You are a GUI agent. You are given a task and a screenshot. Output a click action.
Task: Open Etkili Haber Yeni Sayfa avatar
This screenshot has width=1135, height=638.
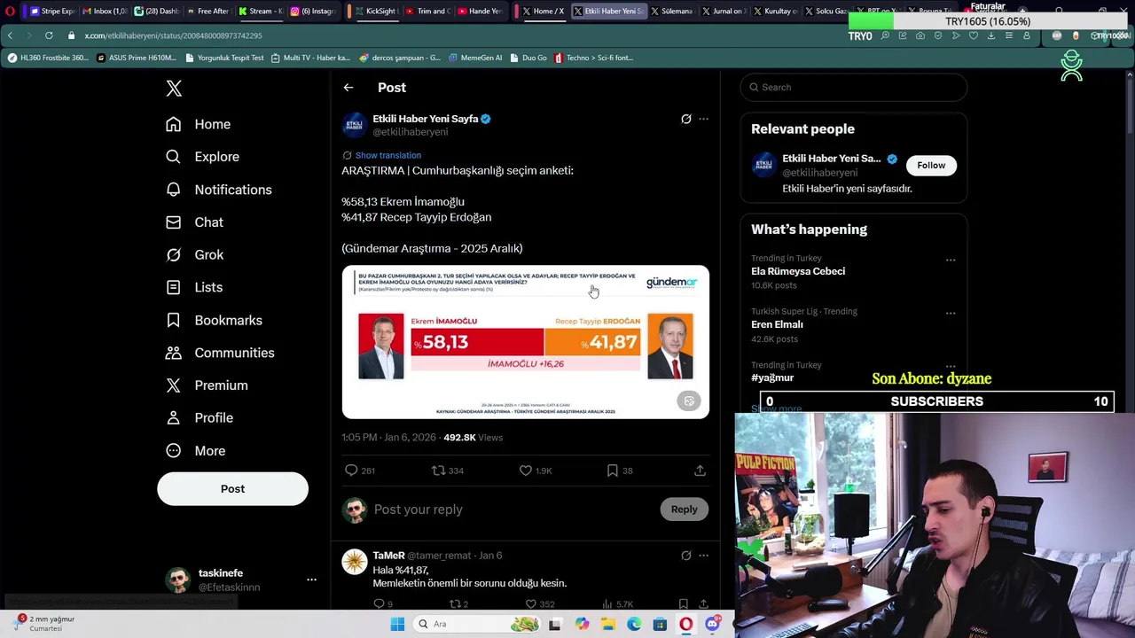355,125
